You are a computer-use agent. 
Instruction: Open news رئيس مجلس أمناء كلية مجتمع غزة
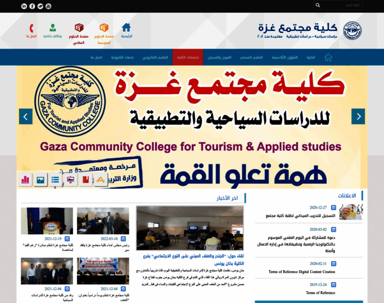click(105, 247)
